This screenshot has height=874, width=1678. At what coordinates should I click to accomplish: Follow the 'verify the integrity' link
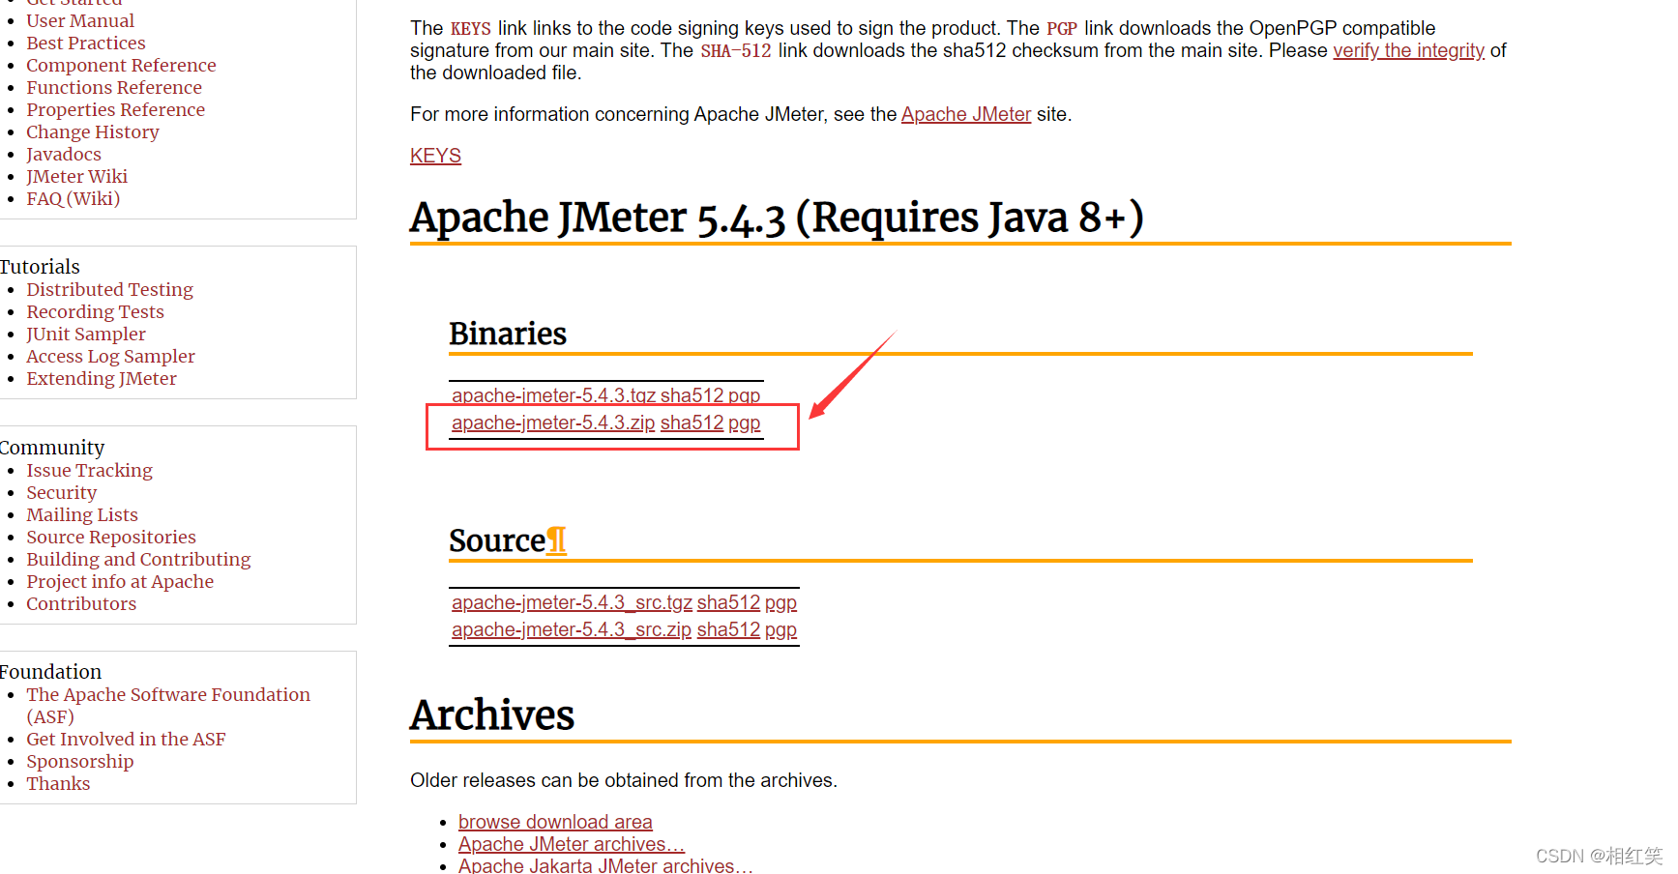point(1408,50)
